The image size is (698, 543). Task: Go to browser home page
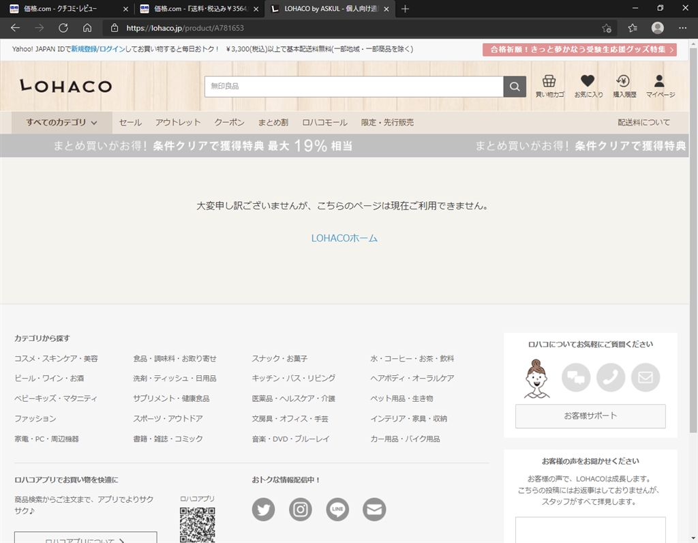tap(87, 28)
